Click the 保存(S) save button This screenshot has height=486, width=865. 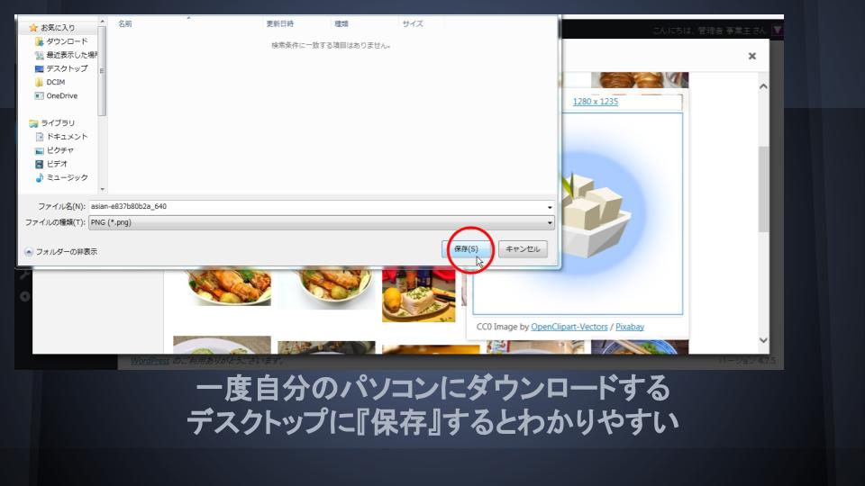(x=467, y=249)
